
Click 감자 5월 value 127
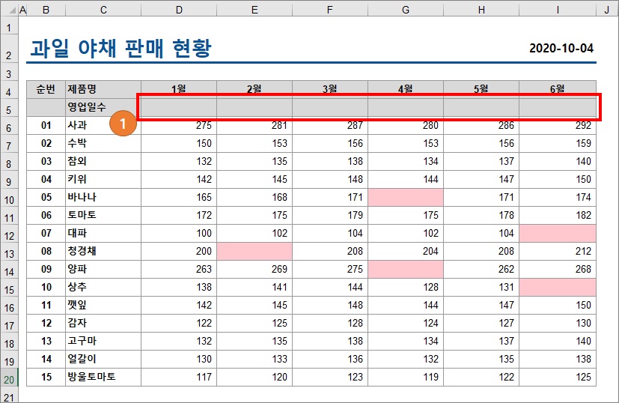[481, 323]
